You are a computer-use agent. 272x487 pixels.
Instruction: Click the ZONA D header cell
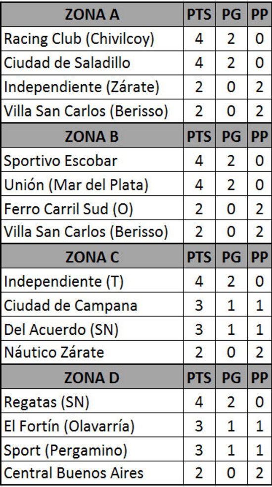92,377
